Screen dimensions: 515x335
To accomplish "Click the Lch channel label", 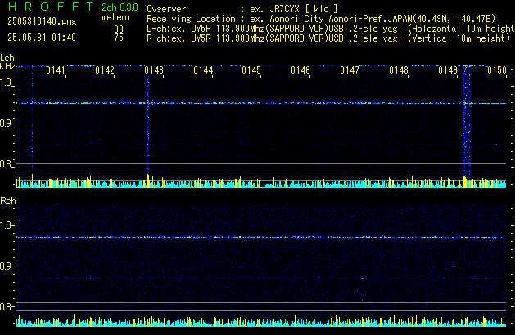I will 7,58.
